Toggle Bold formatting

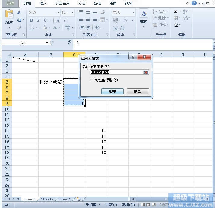[x=32, y=20]
